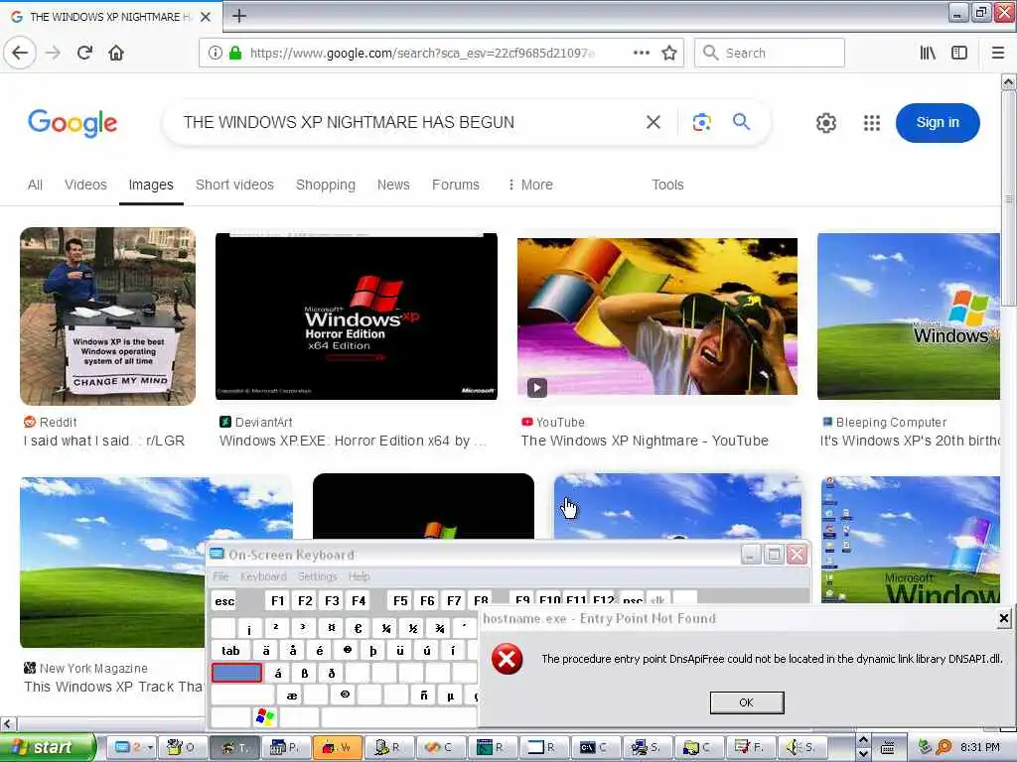The image size is (1017, 762).
Task: Open On-Screen Keyboard Help menu
Action: coord(359,576)
